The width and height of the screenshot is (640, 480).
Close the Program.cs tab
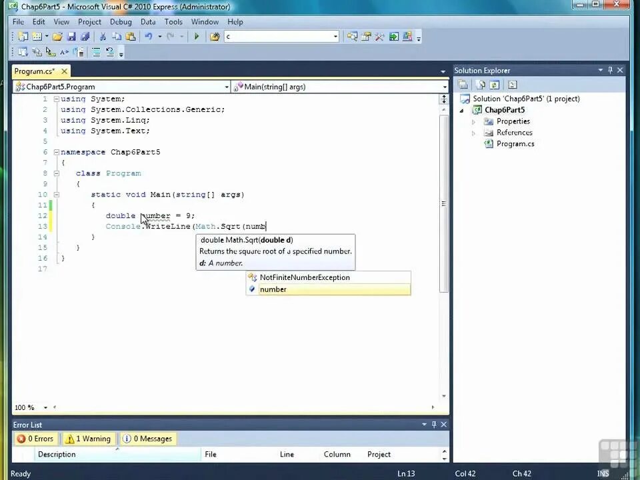tap(64, 71)
